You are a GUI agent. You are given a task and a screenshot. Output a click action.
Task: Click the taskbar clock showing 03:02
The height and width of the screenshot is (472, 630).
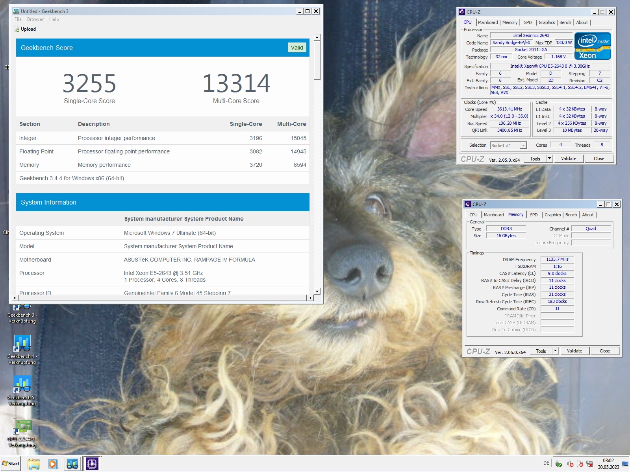[608, 464]
